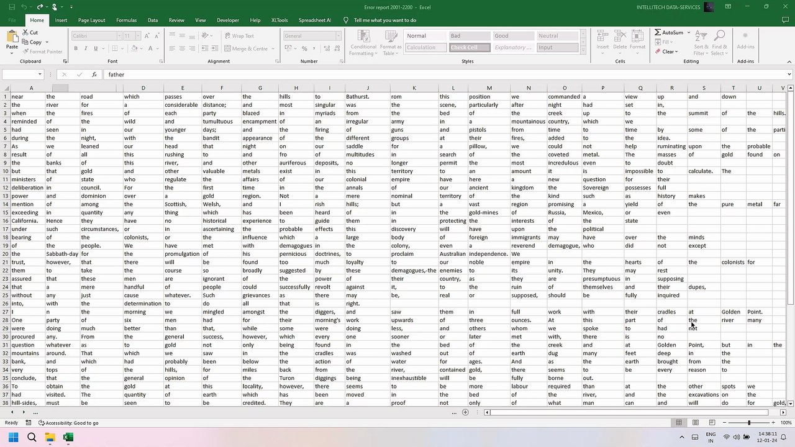
Task: Apply the Bad cell style
Action: pyautogui.click(x=469, y=36)
